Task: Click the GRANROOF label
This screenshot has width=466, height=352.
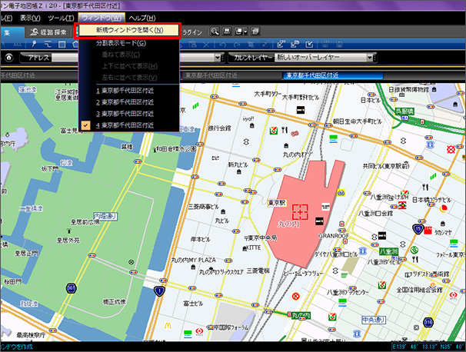Action: pyautogui.click(x=334, y=236)
